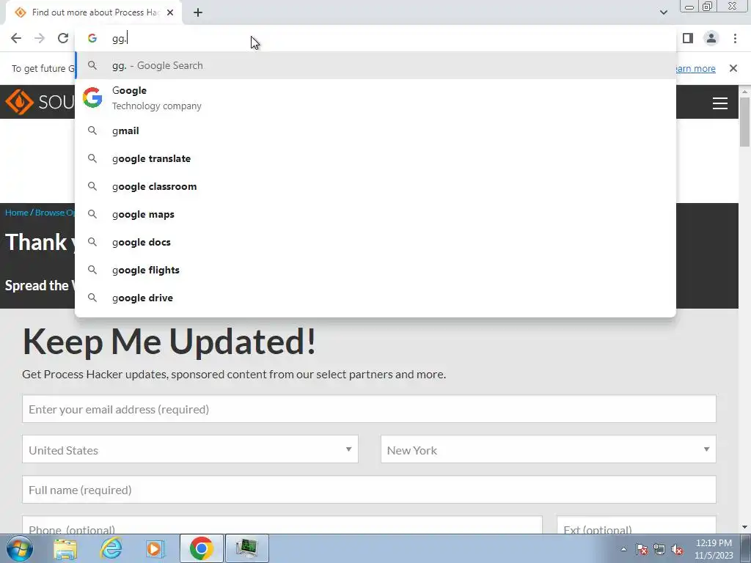
Task: Dismiss the info bar with X
Action: [733, 68]
